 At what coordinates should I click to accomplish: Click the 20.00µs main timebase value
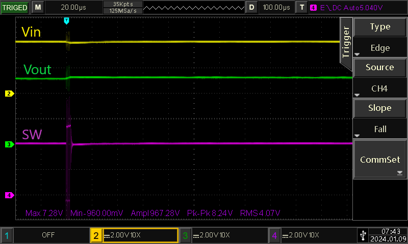[73, 7]
